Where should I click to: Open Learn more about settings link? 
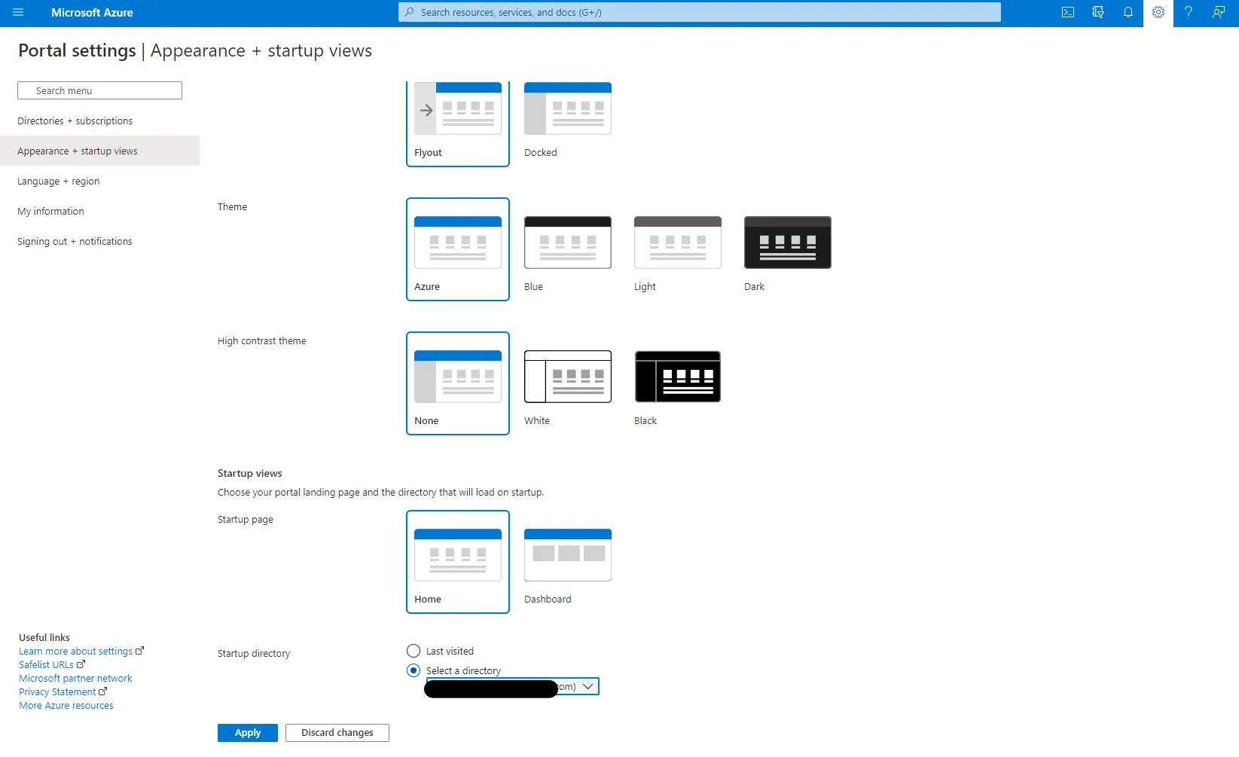[x=81, y=652]
